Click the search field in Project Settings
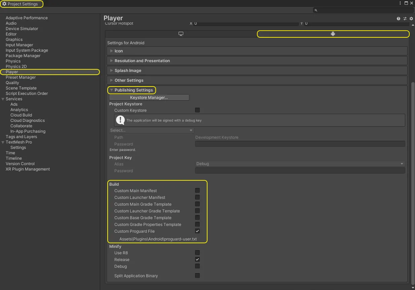The image size is (415, 290). (363, 10)
